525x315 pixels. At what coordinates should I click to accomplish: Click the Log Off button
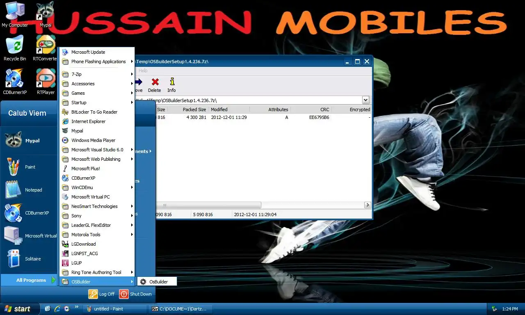102,294
